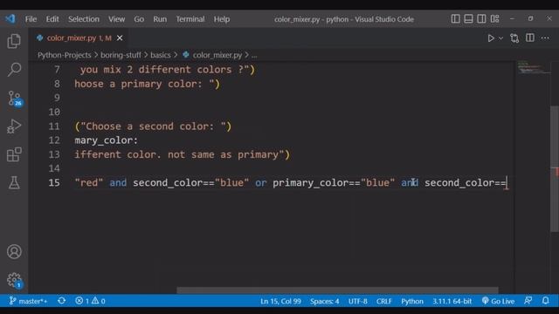Open the Customize Layout icon
Screen dimensions: 559x314
click(x=495, y=18)
